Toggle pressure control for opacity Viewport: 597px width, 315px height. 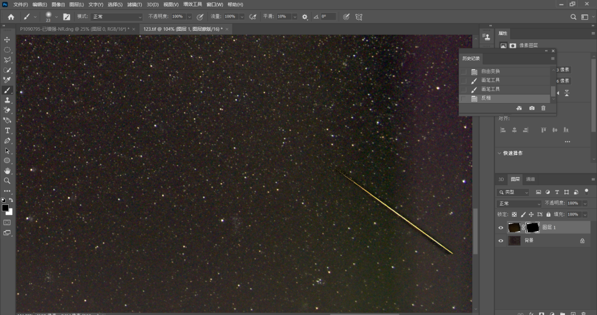(x=200, y=17)
